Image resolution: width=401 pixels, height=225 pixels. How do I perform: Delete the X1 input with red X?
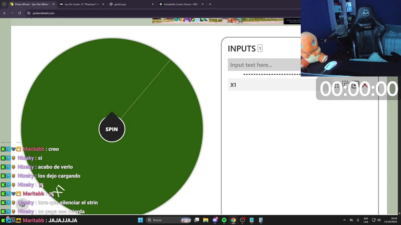point(365,85)
